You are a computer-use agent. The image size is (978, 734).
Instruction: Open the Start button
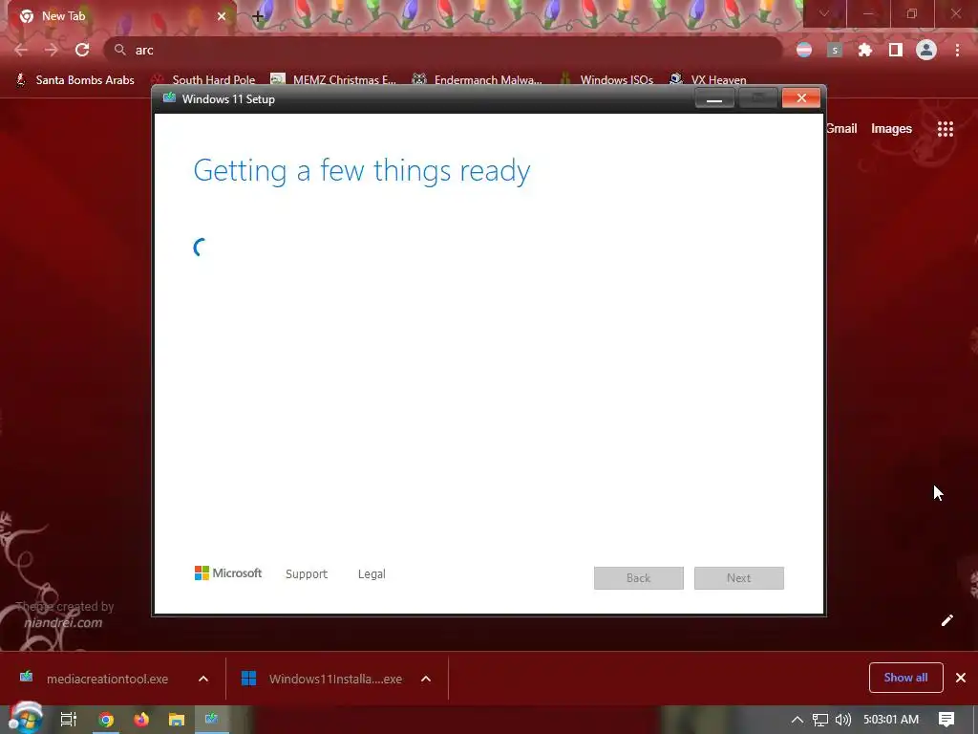click(26, 719)
